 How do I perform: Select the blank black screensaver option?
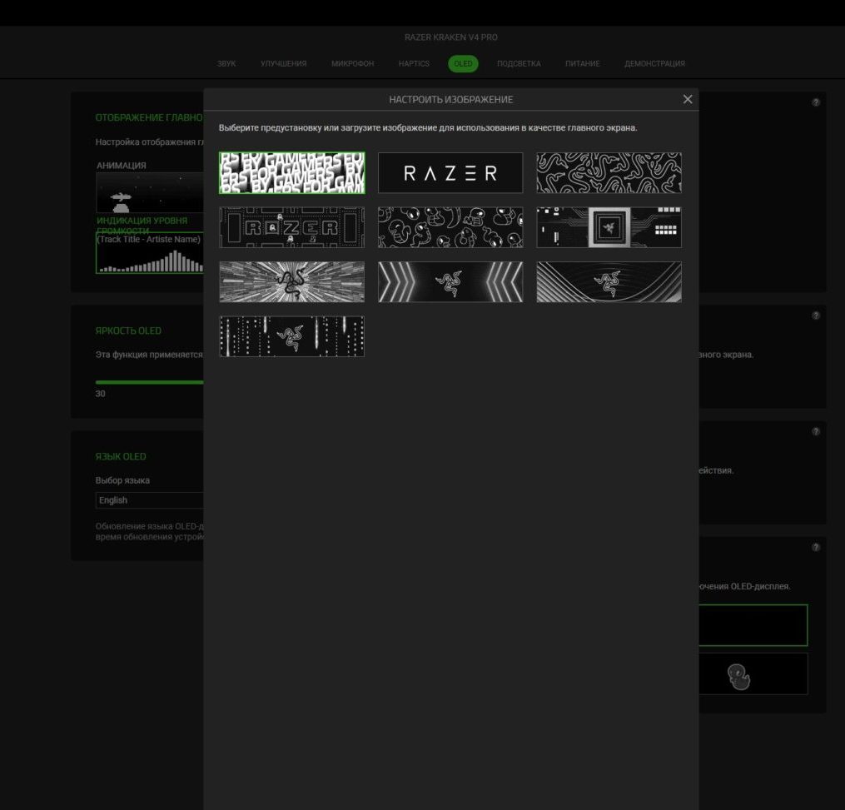click(753, 625)
